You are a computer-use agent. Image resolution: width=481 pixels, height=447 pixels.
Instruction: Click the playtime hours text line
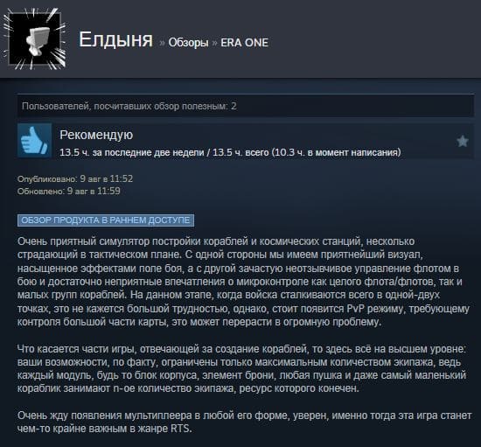(230, 152)
